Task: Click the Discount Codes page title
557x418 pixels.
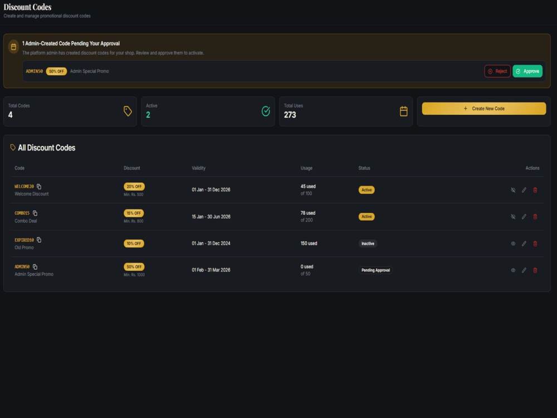Action: coord(27,7)
